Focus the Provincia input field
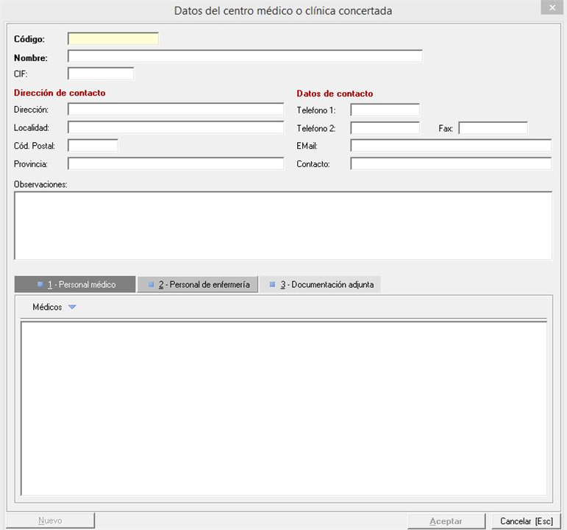The width and height of the screenshot is (567, 530). [x=175, y=163]
